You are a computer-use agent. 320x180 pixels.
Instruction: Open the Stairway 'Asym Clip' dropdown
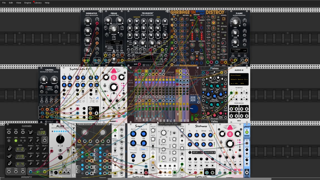coord(209,152)
